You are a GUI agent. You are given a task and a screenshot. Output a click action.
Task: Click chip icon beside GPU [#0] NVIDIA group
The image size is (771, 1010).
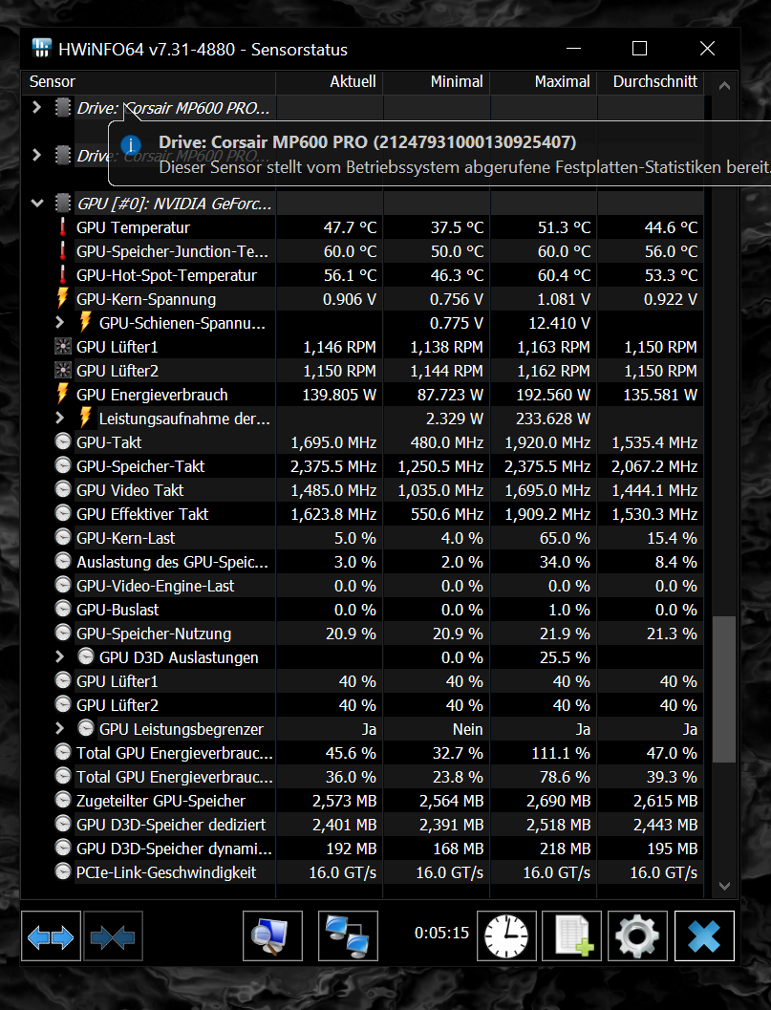pos(62,204)
